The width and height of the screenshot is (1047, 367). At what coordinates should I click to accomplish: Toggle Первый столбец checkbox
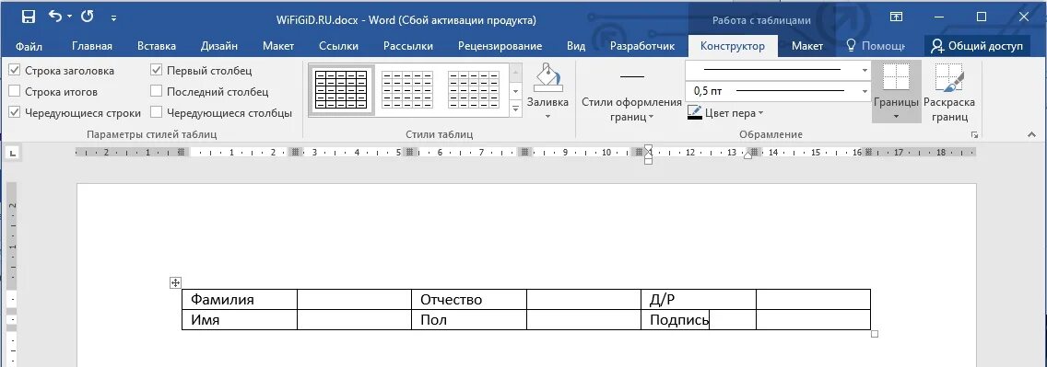click(157, 71)
